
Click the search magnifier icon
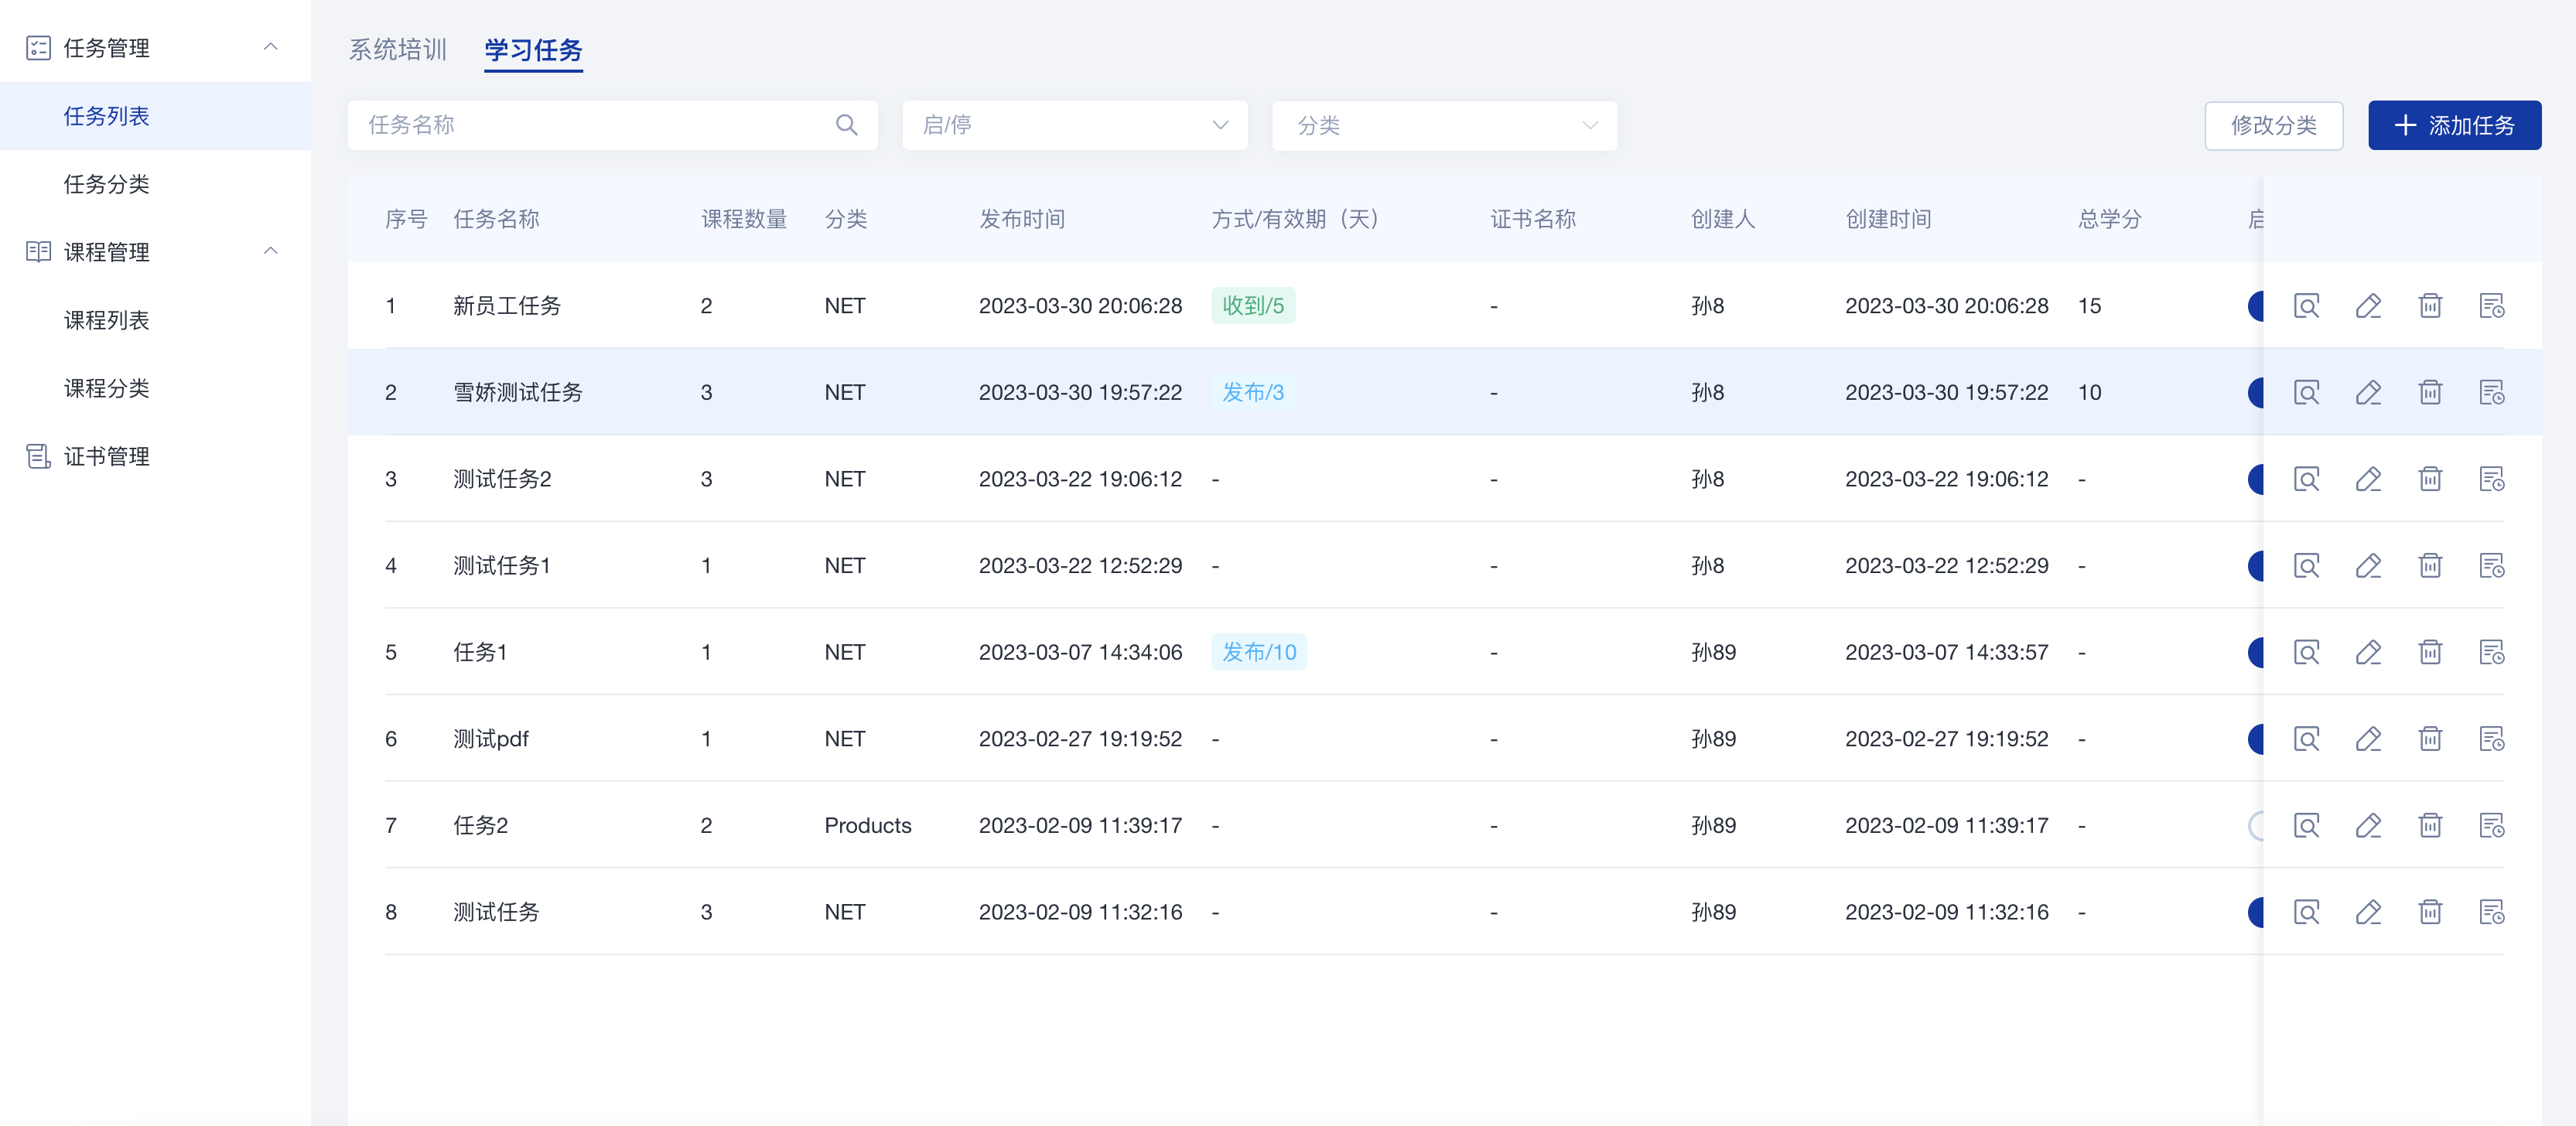846,125
